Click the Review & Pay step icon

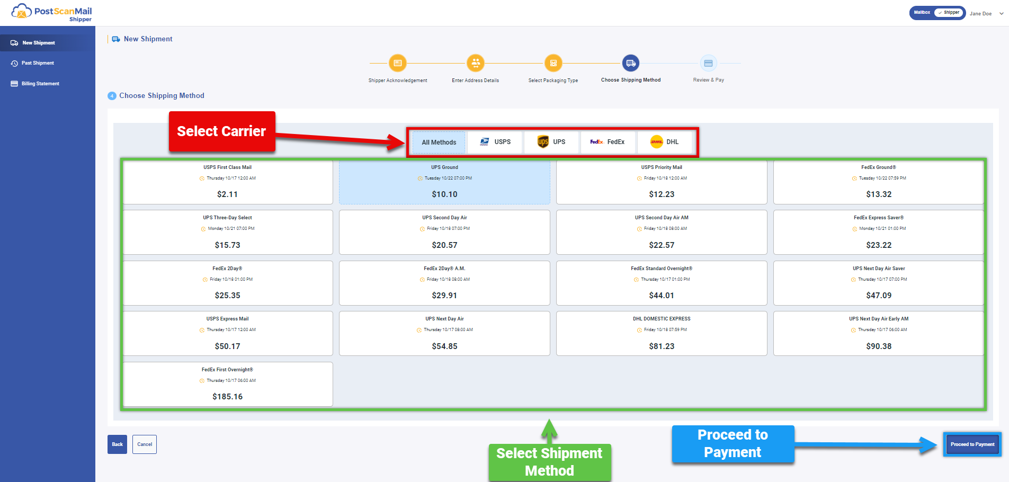(709, 63)
